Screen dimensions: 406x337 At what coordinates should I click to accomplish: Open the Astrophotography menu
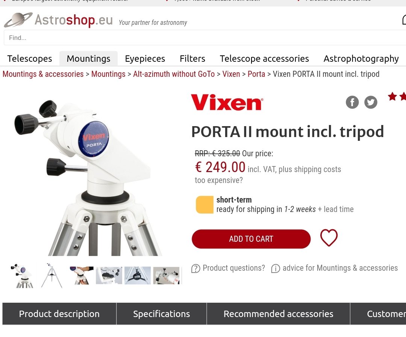[361, 59]
